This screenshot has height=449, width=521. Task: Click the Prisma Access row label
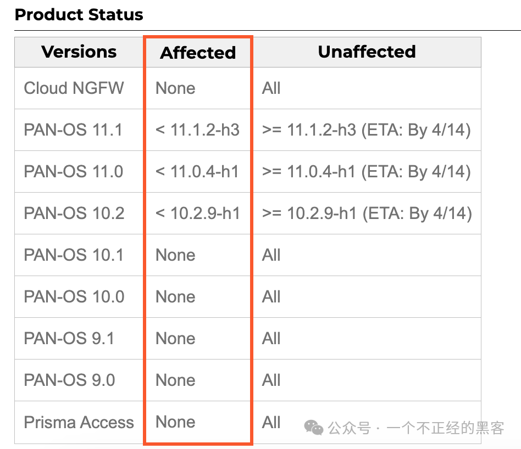pos(79,423)
